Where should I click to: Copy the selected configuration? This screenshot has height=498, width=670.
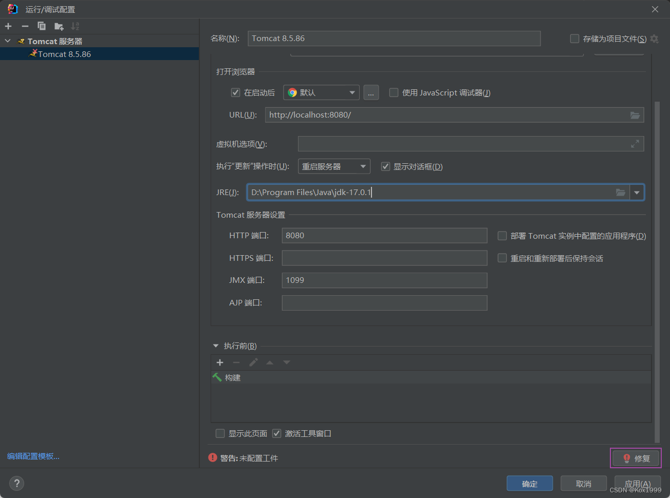coord(42,26)
